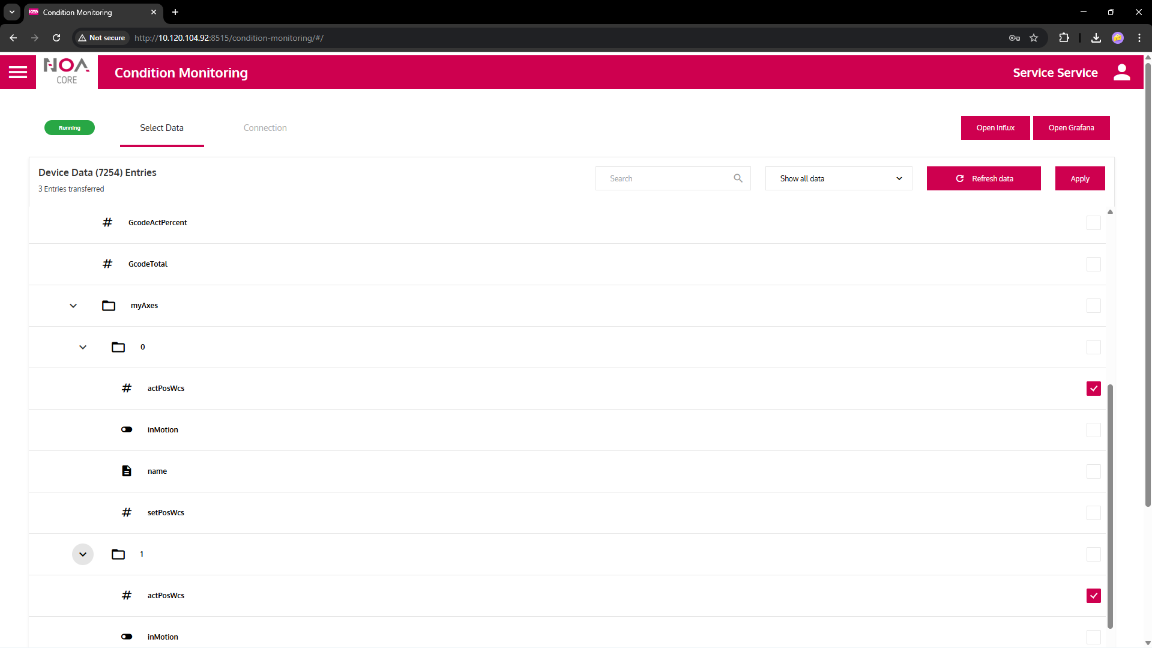Check the setPosWcs checkbox
Image resolution: width=1152 pixels, height=648 pixels.
(1093, 513)
